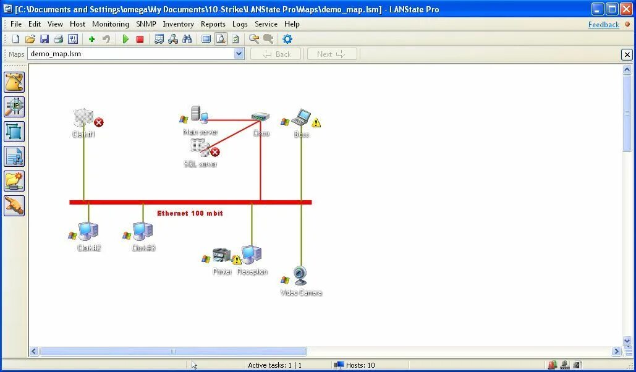Open the Help menu
Viewport: 636px width, 372px height.
pos(292,24)
